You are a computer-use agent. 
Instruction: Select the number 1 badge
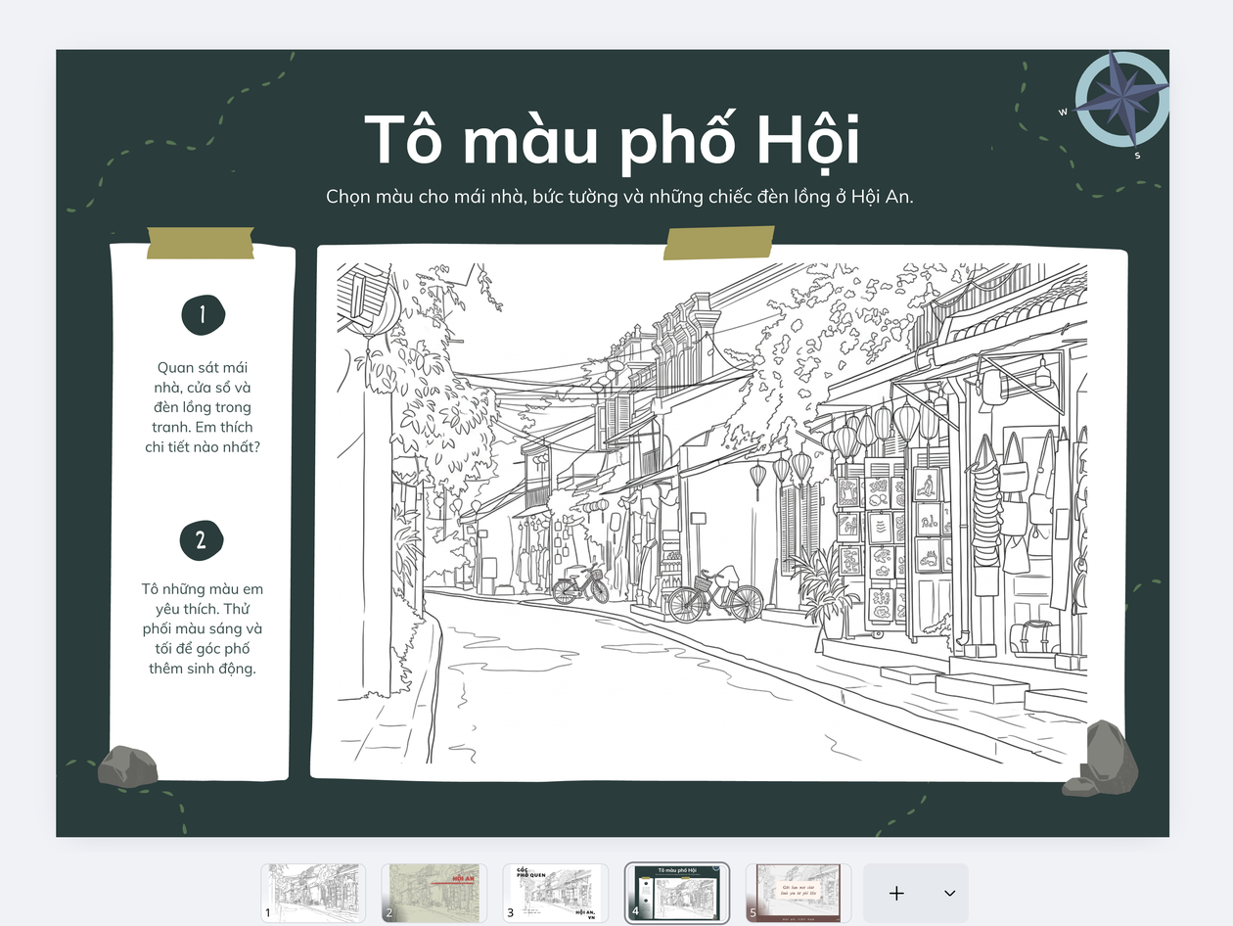pos(203,314)
